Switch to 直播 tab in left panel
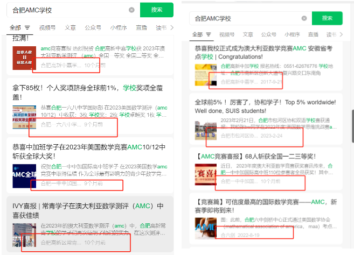Image resolution: width=354 pixels, height=255 pixels. point(142,28)
